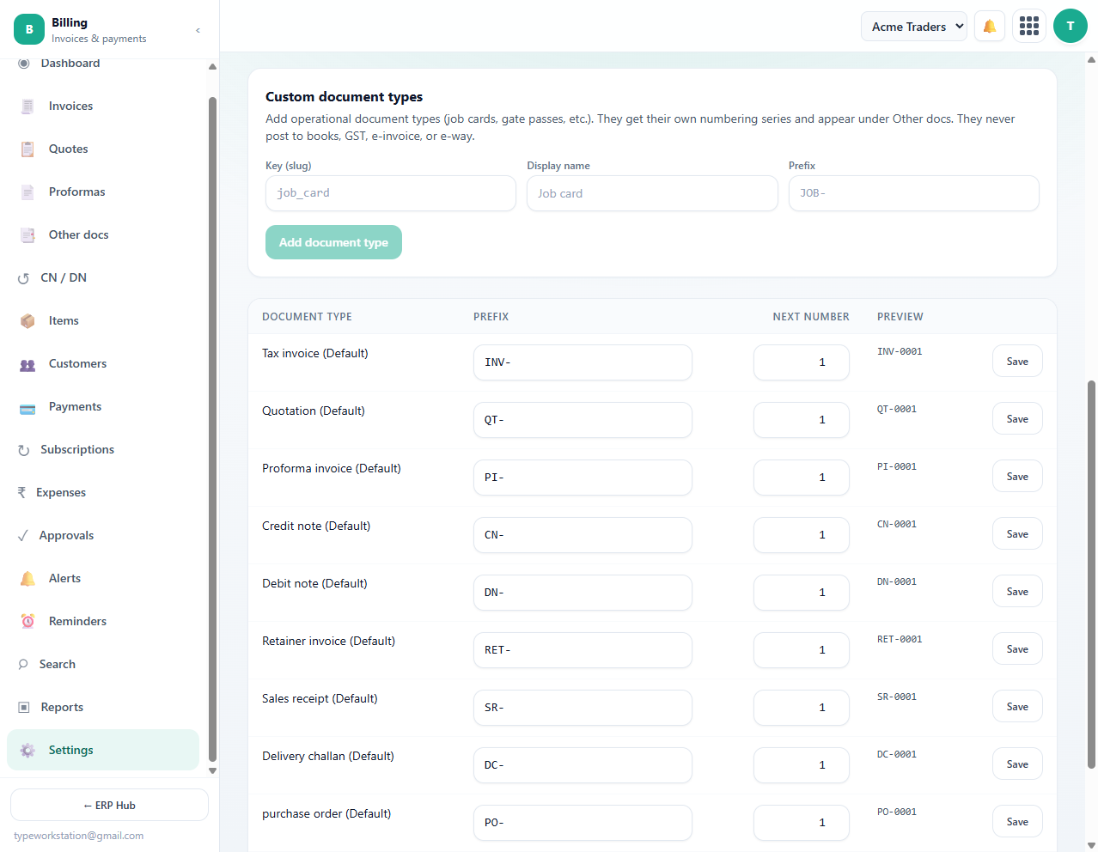The height and width of the screenshot is (852, 1098).
Task: Save the Quotation row
Action: click(1017, 419)
